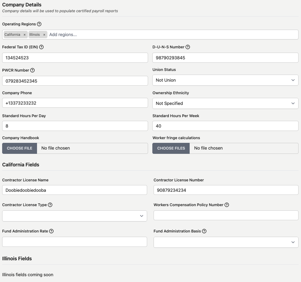Open the Ownership Ethnicity dropdown
Screen dimensions: 301x282
pyautogui.click(x=225, y=103)
